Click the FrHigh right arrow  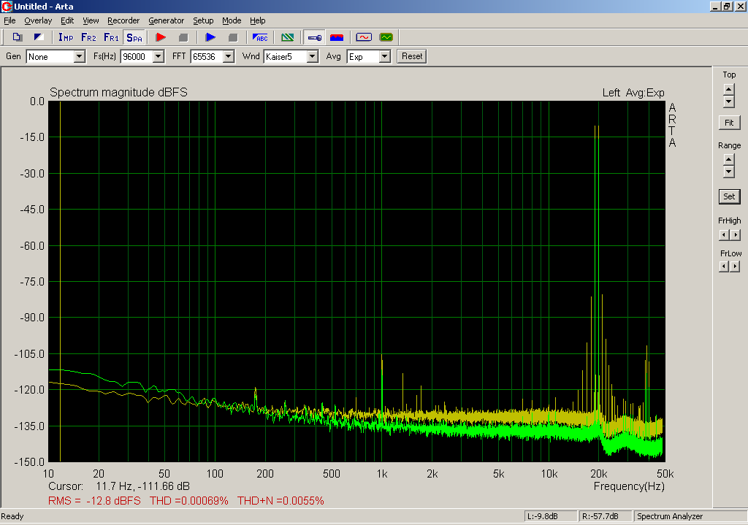coord(735,234)
